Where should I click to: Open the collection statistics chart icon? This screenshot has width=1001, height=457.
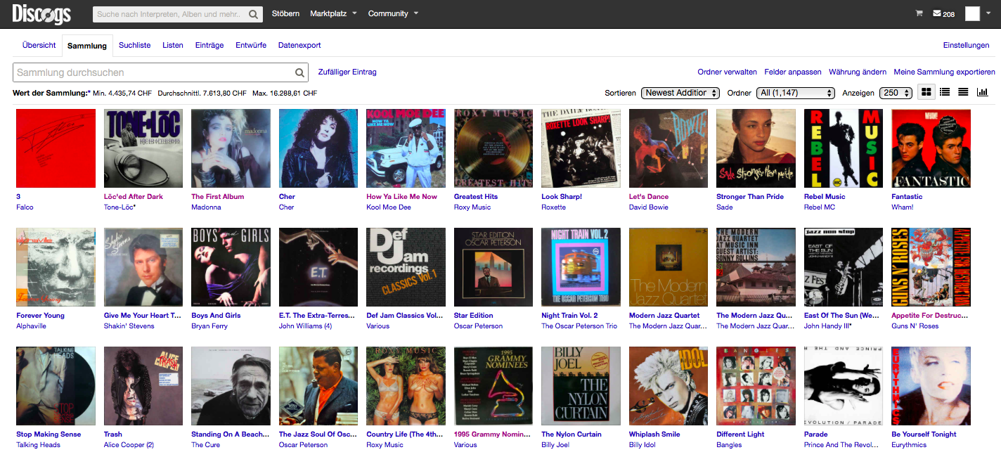982,92
